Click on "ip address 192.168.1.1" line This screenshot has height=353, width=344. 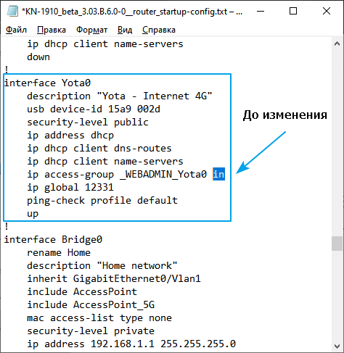(x=131, y=344)
